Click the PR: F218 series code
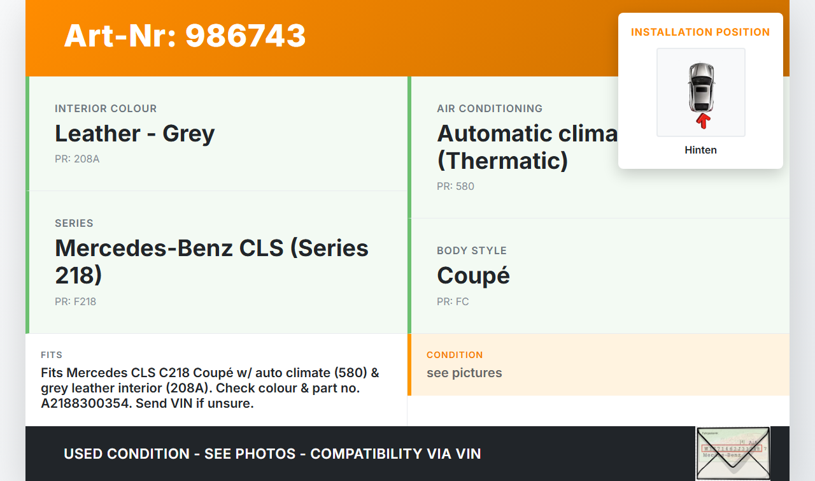This screenshot has height=481, width=815. 75,301
